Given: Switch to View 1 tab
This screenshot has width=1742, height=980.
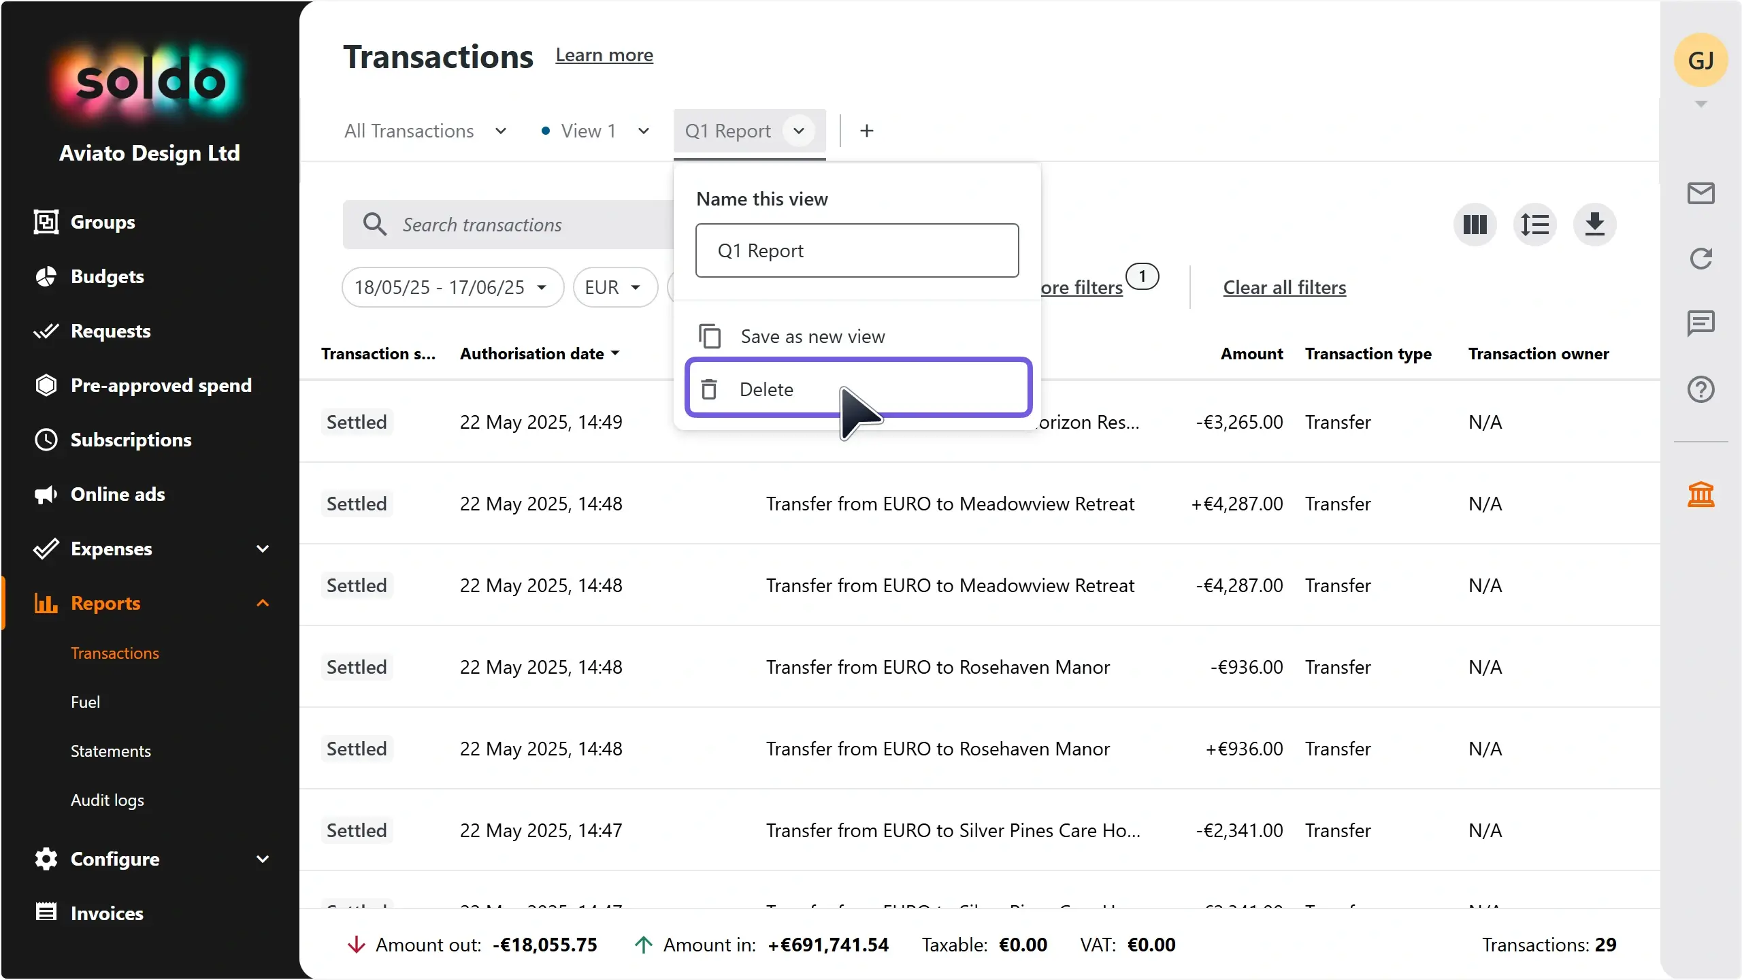Looking at the screenshot, I should (x=589, y=131).
